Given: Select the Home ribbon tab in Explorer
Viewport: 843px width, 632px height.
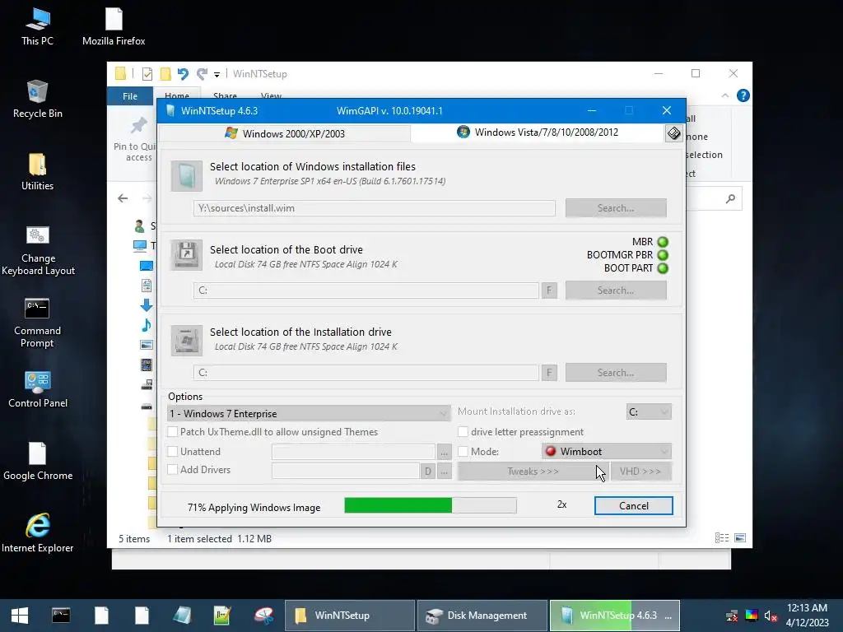Looking at the screenshot, I should 177,95.
